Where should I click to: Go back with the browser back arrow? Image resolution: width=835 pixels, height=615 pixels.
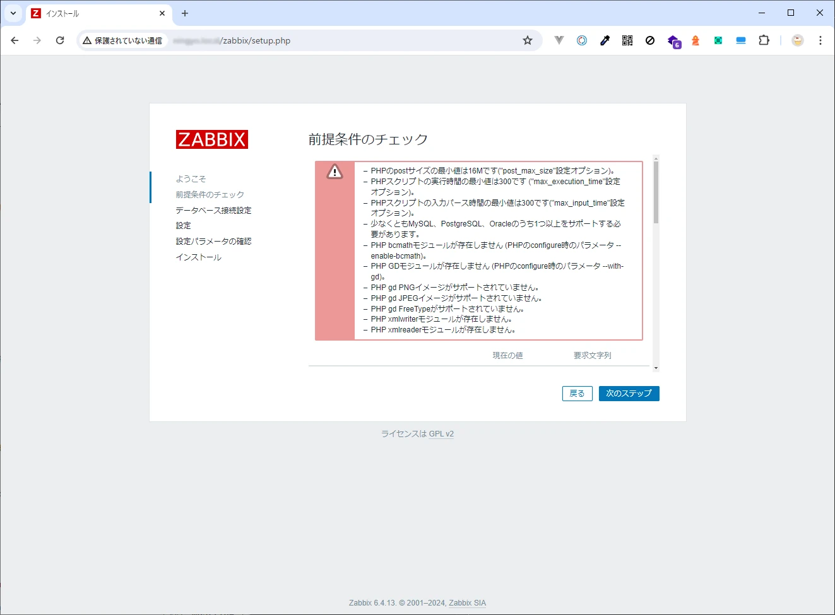[x=15, y=40]
